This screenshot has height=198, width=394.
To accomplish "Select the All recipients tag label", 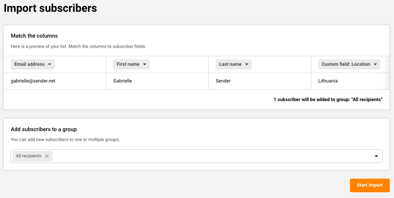I will tap(28, 156).
